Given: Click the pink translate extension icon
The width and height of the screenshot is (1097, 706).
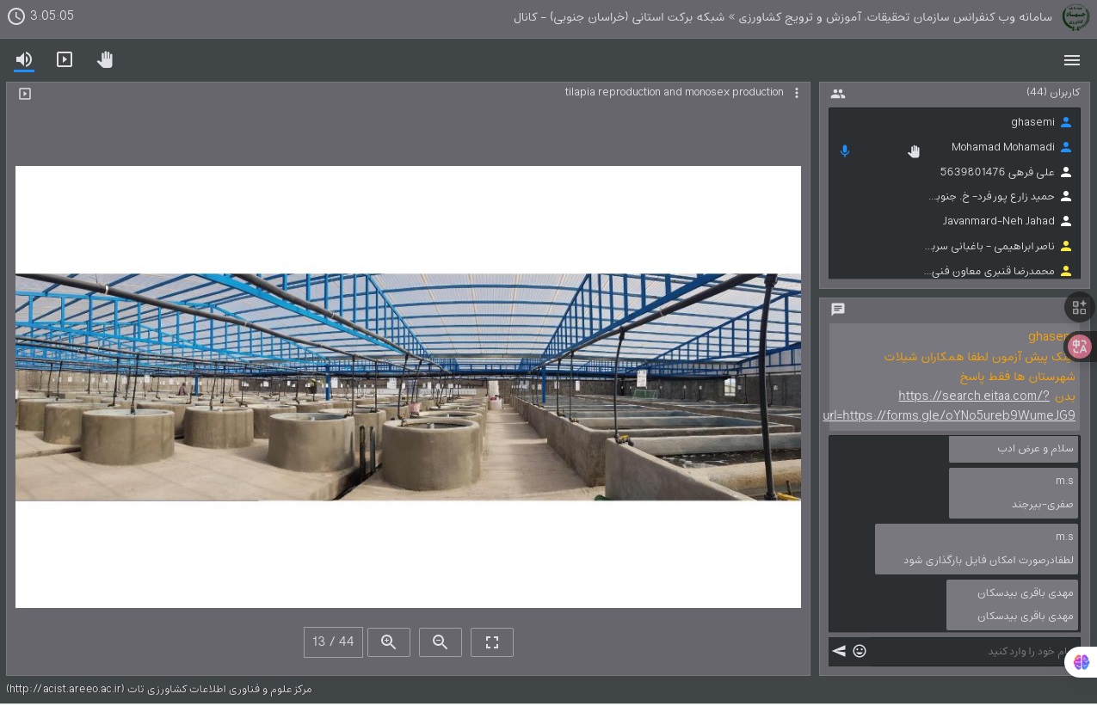Looking at the screenshot, I should click(x=1081, y=347).
